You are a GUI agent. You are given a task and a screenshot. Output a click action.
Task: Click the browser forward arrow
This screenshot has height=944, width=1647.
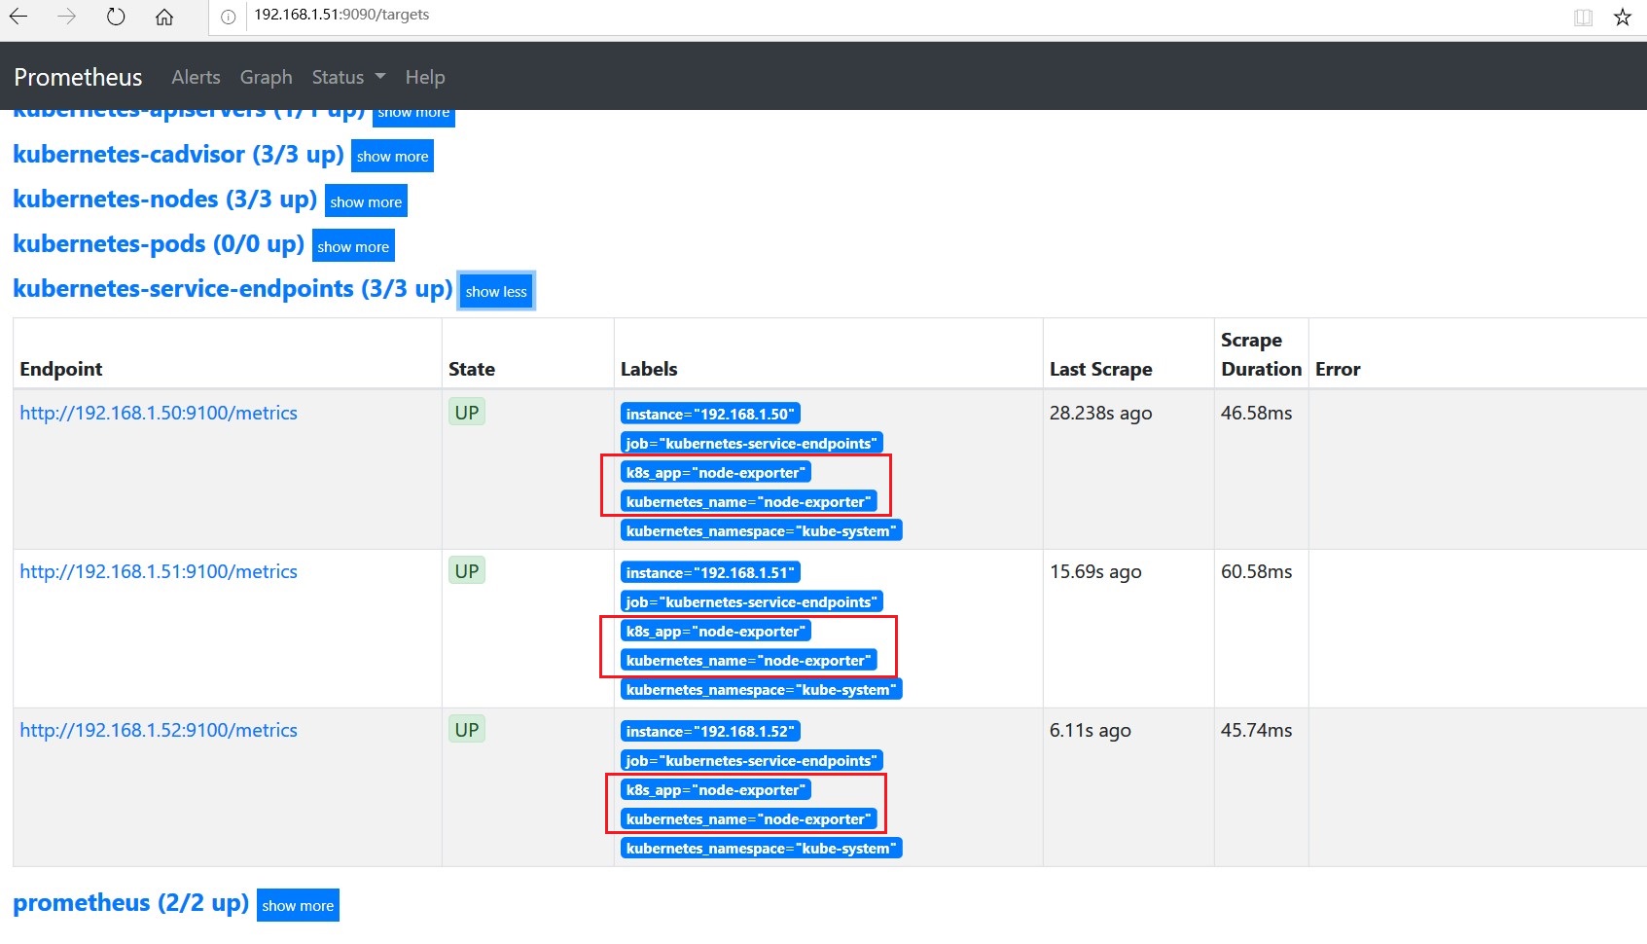point(66,17)
